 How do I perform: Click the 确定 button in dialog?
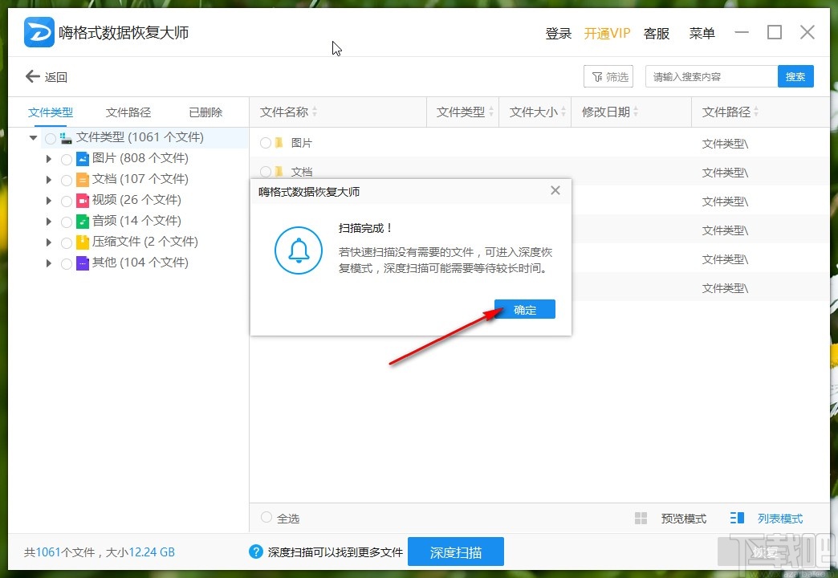(x=525, y=309)
